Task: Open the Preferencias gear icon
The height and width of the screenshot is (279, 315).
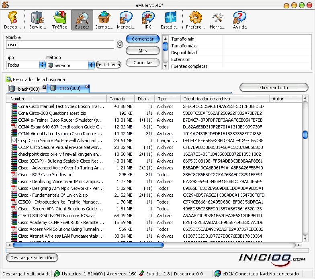Action: pos(195,18)
